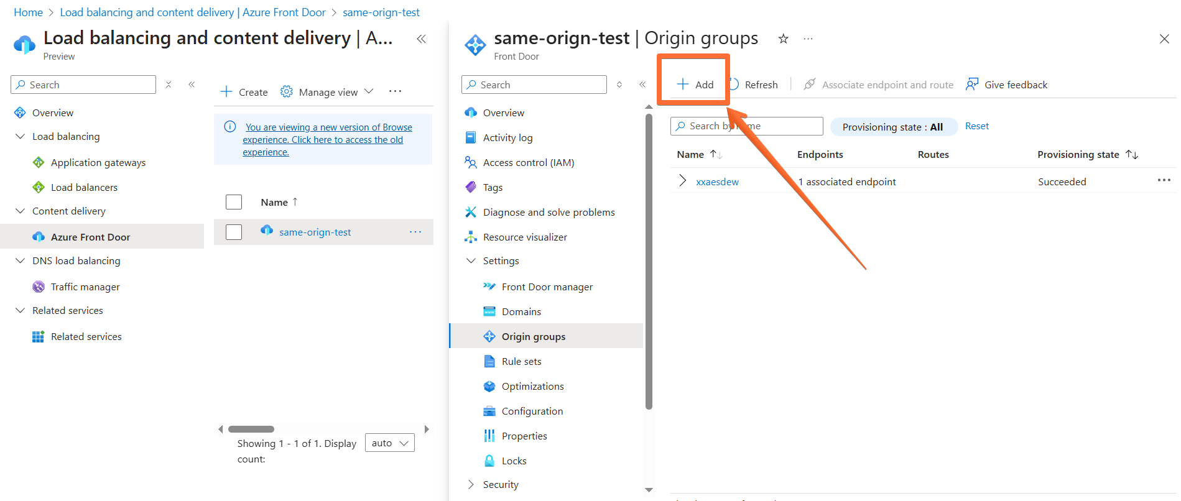Refresh origin groups list
The width and height of the screenshot is (1181, 501).
point(753,85)
